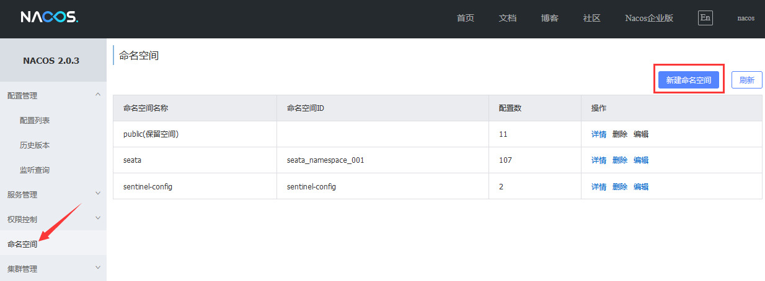This screenshot has width=765, height=281.
Task: Edit the seata namespace
Action: [x=640, y=160]
